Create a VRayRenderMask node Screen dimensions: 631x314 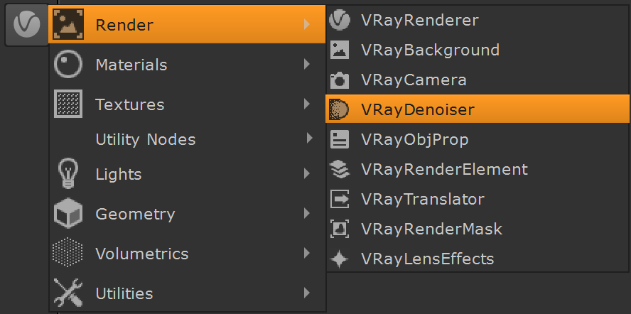coord(478,229)
